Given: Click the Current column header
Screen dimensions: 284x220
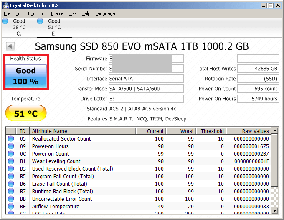Looking at the screenshot, I should coord(151,131).
